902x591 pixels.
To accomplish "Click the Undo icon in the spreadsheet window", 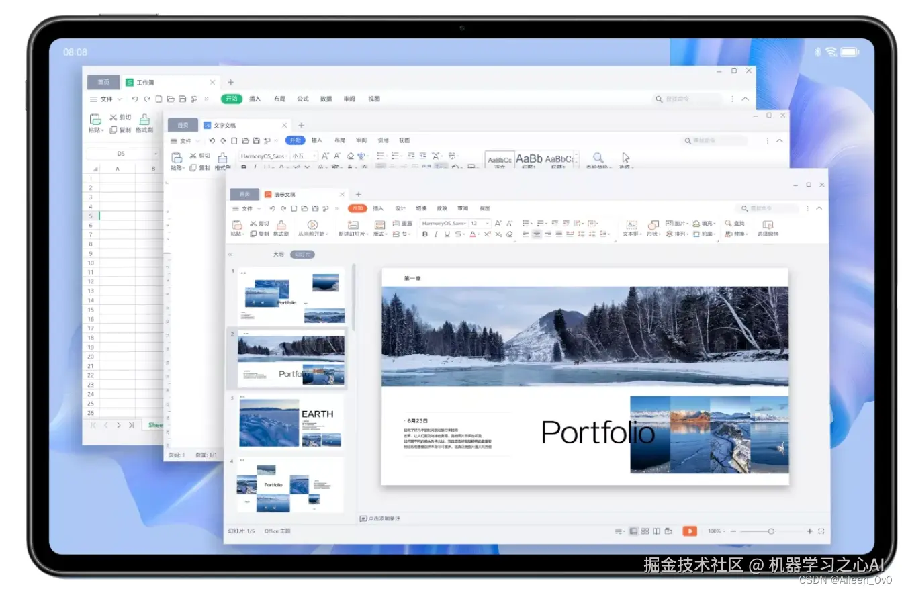I will point(135,99).
